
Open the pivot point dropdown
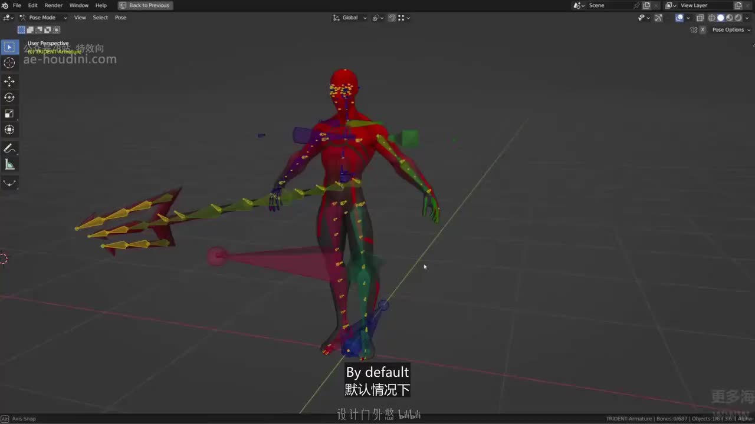coord(377,18)
